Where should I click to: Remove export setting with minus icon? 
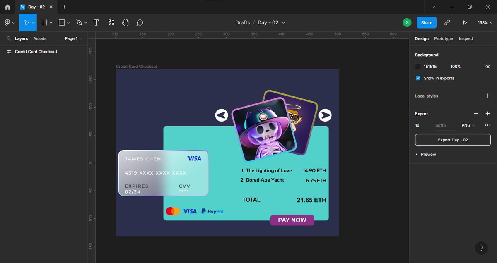click(x=476, y=114)
